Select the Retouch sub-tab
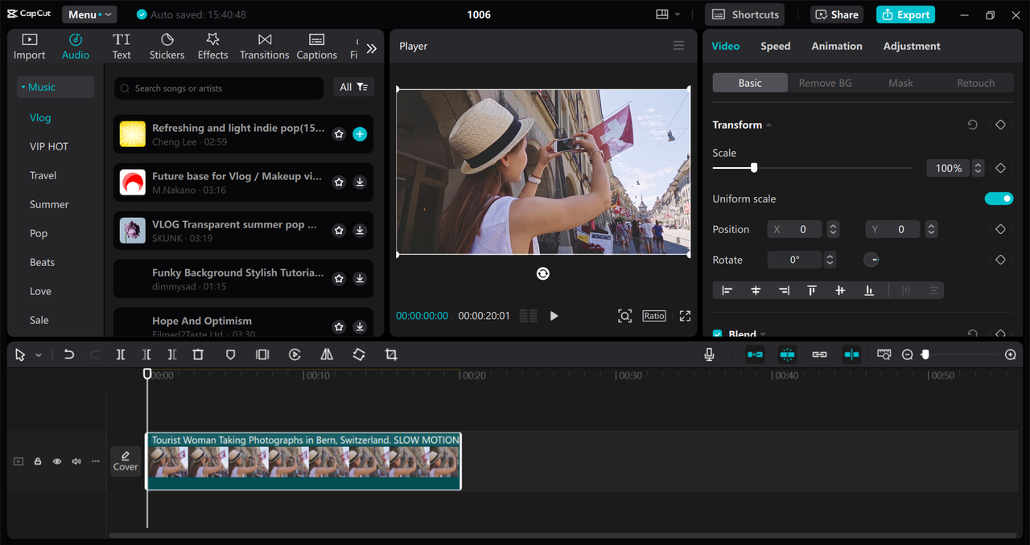 pos(975,83)
